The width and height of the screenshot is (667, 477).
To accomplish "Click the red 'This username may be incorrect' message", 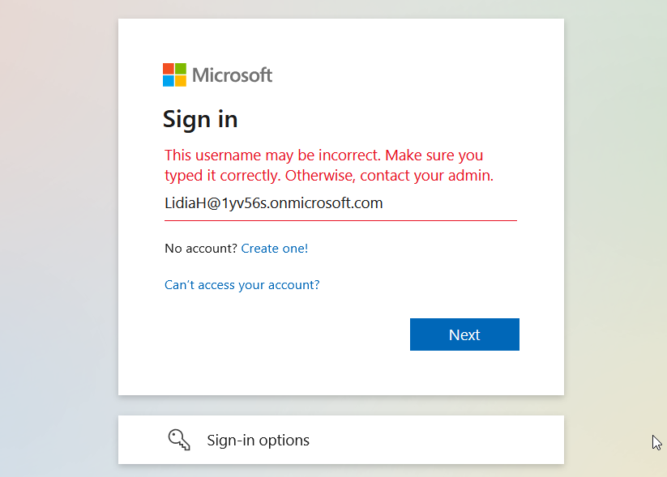I will [x=329, y=165].
